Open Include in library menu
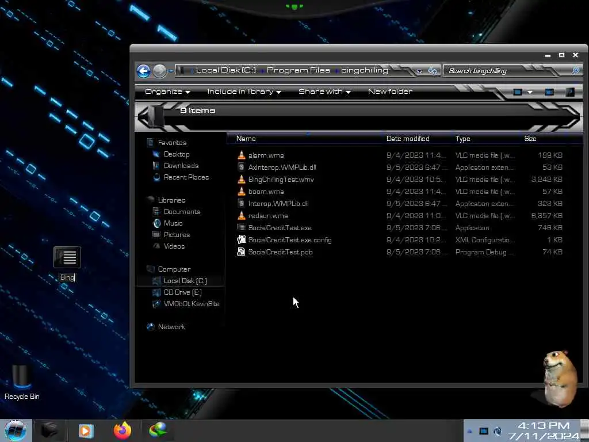Image resolution: width=589 pixels, height=442 pixels. pyautogui.click(x=244, y=92)
